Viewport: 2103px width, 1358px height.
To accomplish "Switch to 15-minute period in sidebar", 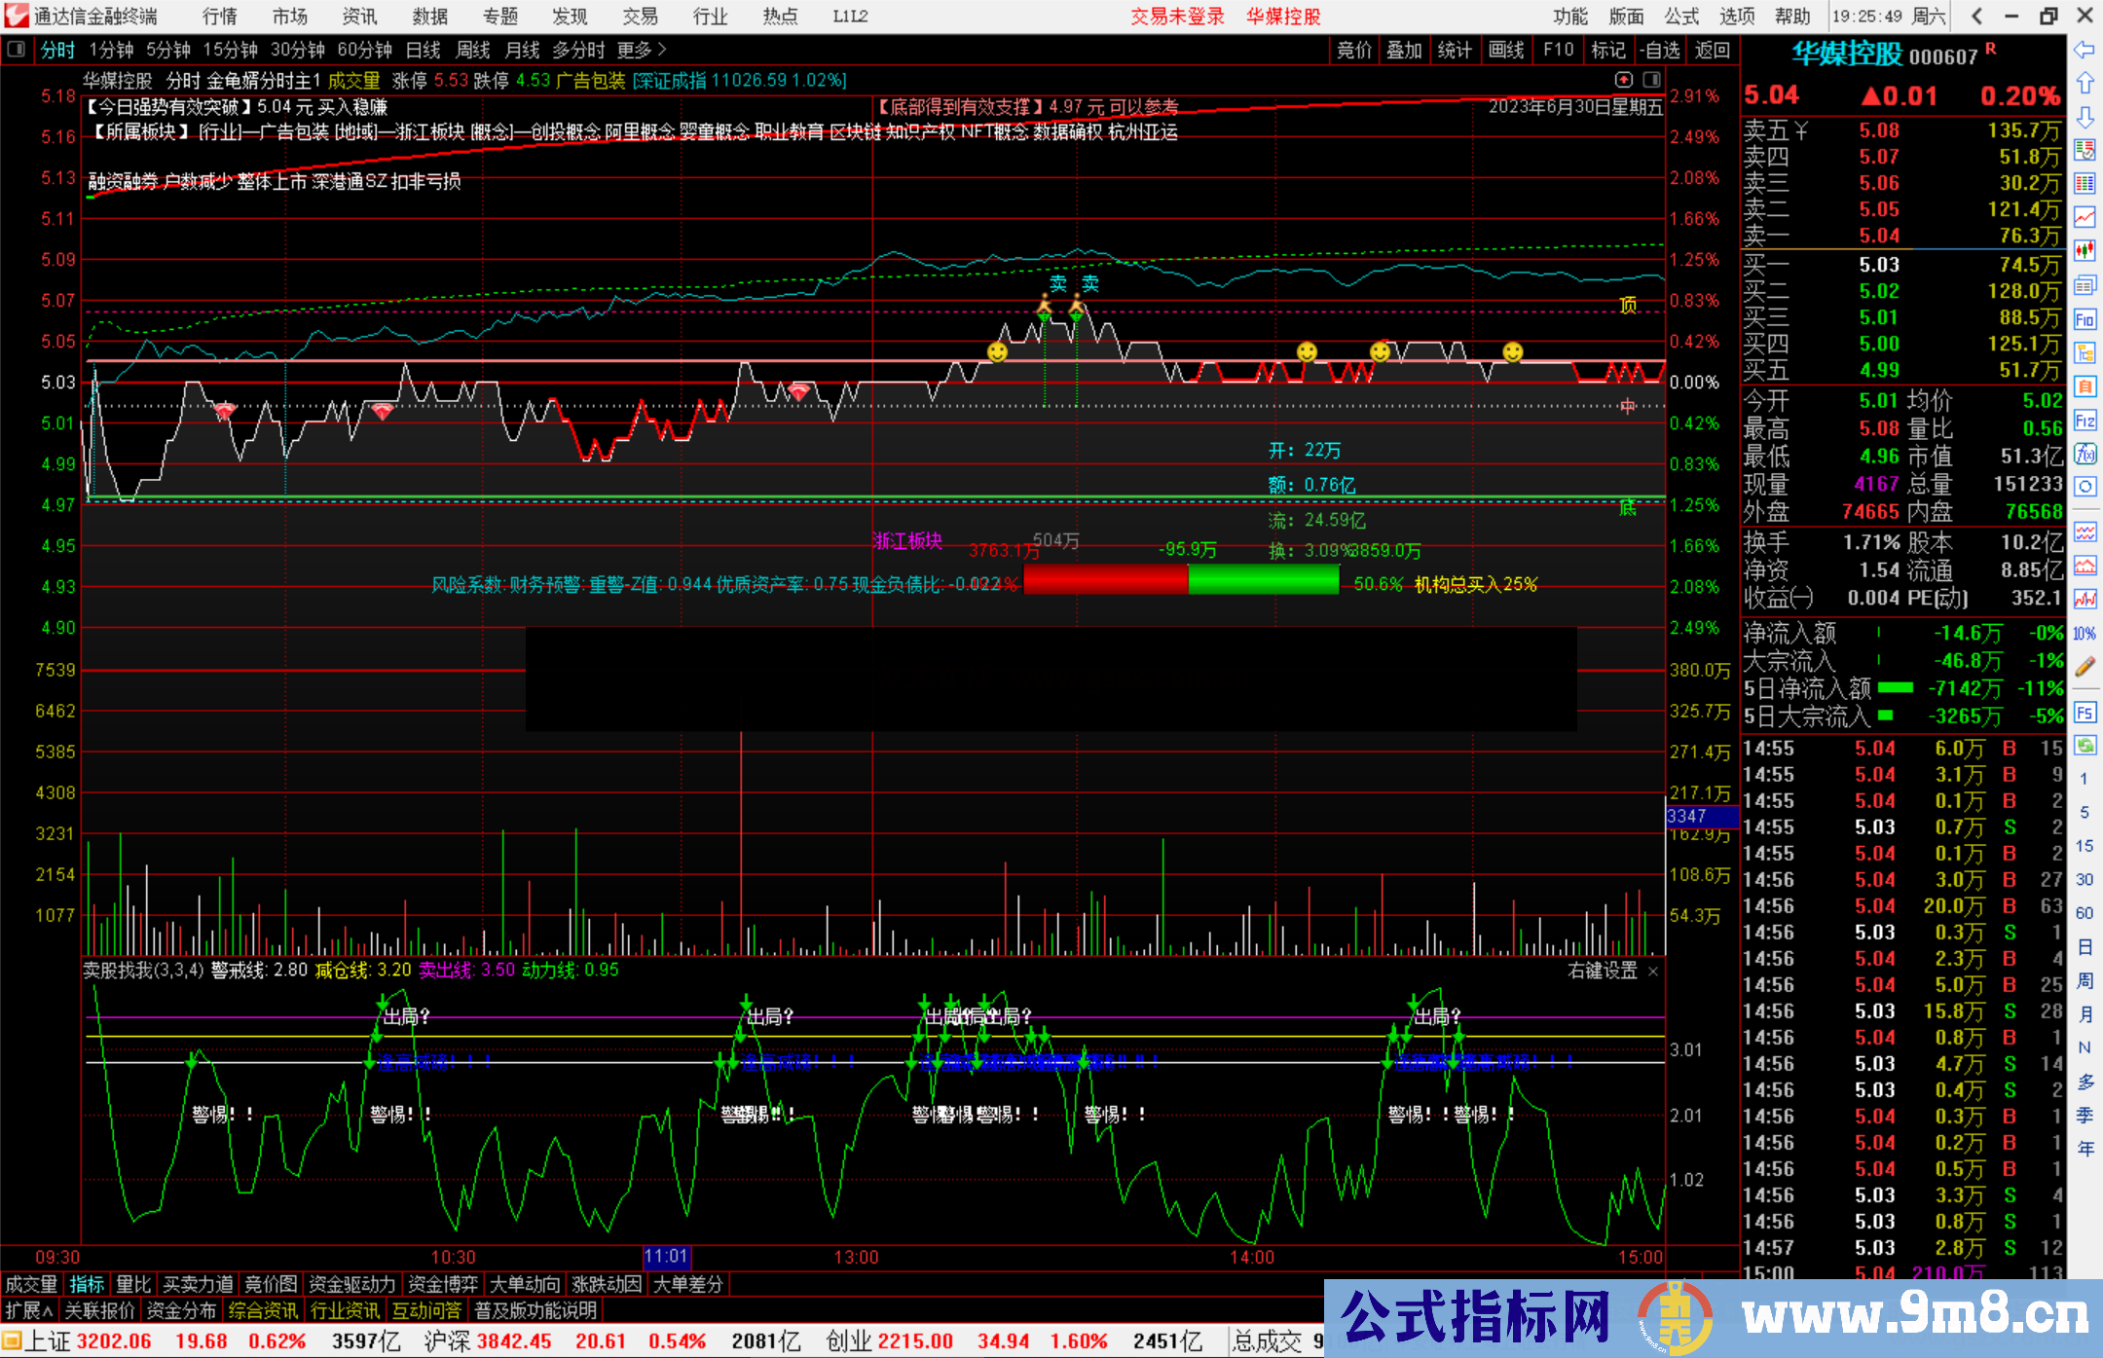I will pyautogui.click(x=2085, y=846).
